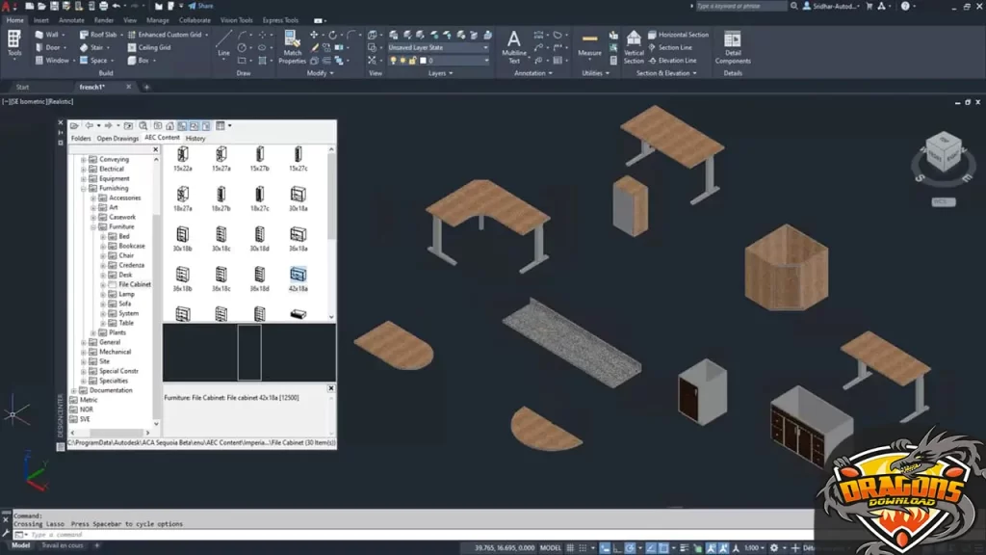Click the DesignCenter Back arrow
The image size is (986, 555).
tap(90, 126)
